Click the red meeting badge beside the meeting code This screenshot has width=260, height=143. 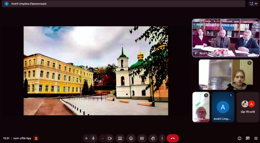(x=36, y=138)
